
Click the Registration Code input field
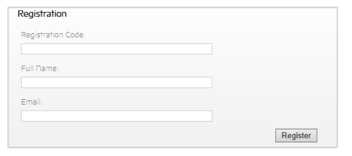tap(117, 49)
